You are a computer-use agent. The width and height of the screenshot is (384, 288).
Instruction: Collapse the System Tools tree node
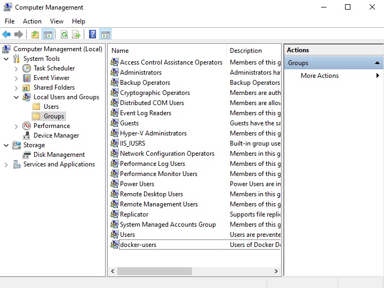[6, 59]
